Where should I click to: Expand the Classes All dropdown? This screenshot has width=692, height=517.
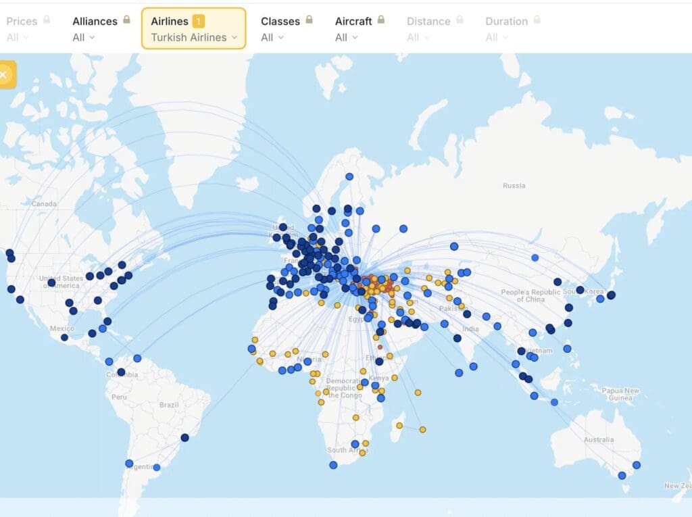point(272,37)
